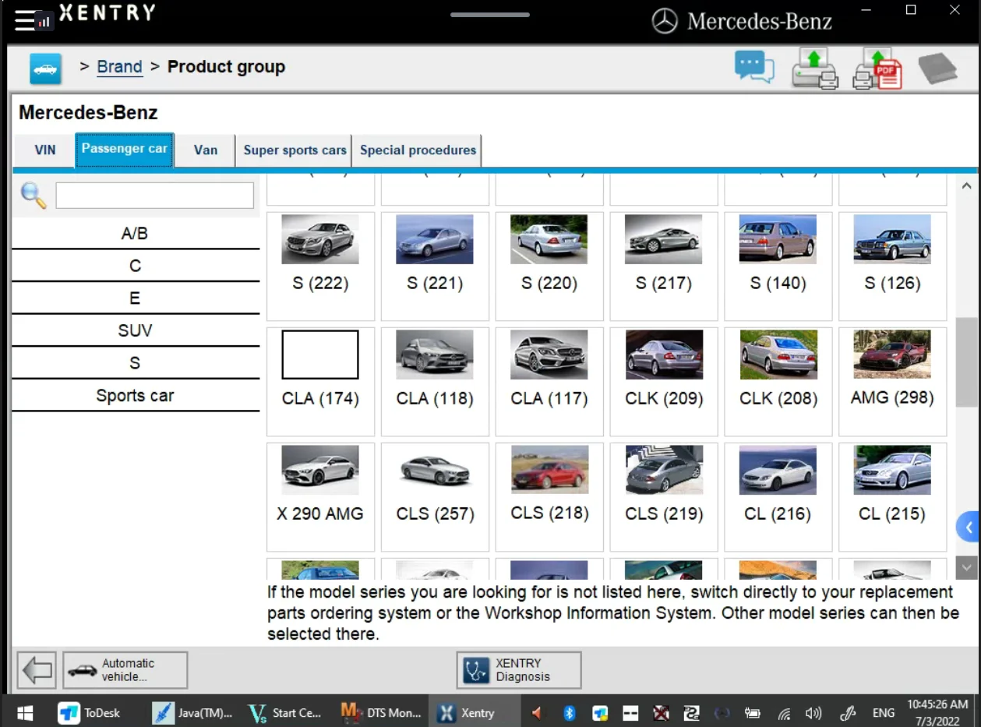
Task: Click the Automatic vehicle determination button
Action: [125, 670]
